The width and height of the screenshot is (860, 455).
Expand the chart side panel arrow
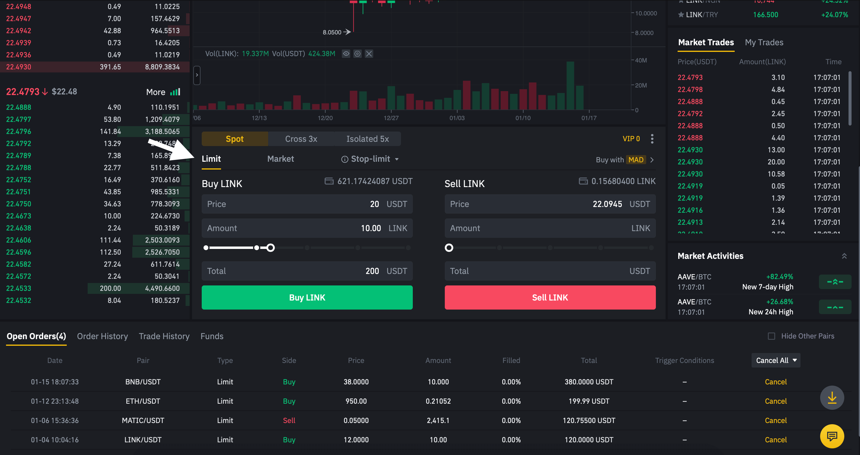(x=197, y=75)
